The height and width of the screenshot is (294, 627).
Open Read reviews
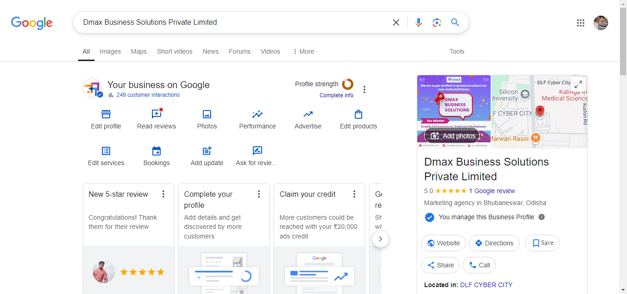click(x=157, y=120)
